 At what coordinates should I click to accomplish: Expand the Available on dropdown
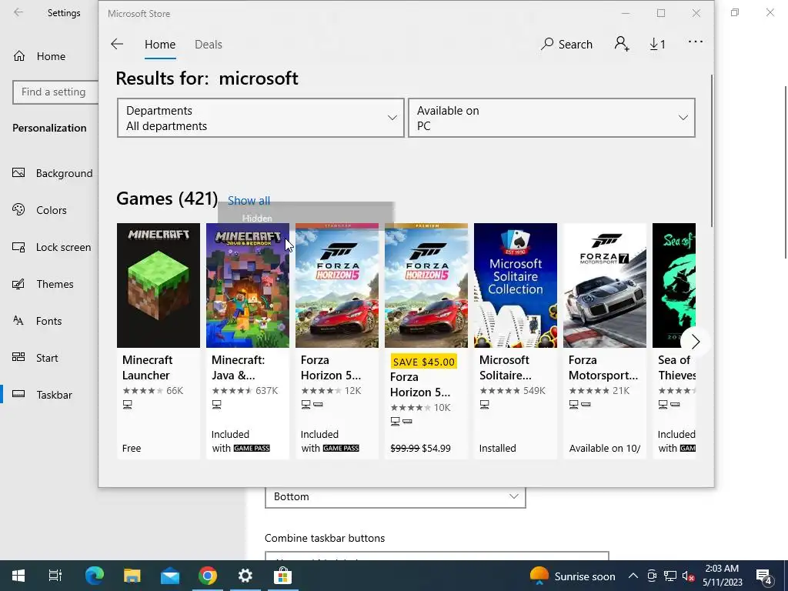click(551, 118)
